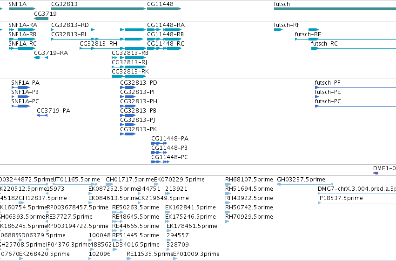The height and width of the screenshot is (261, 396).
Task: Click the CG32813 gene feature
Action: tap(99, 9)
